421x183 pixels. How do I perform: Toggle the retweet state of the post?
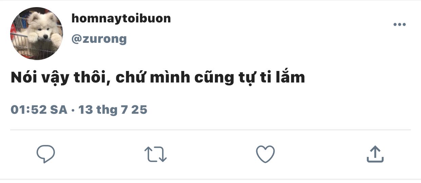click(x=156, y=154)
